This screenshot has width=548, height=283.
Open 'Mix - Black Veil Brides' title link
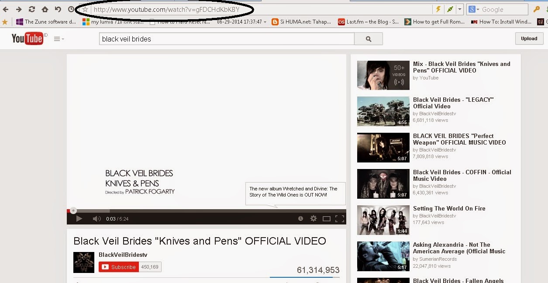462,67
